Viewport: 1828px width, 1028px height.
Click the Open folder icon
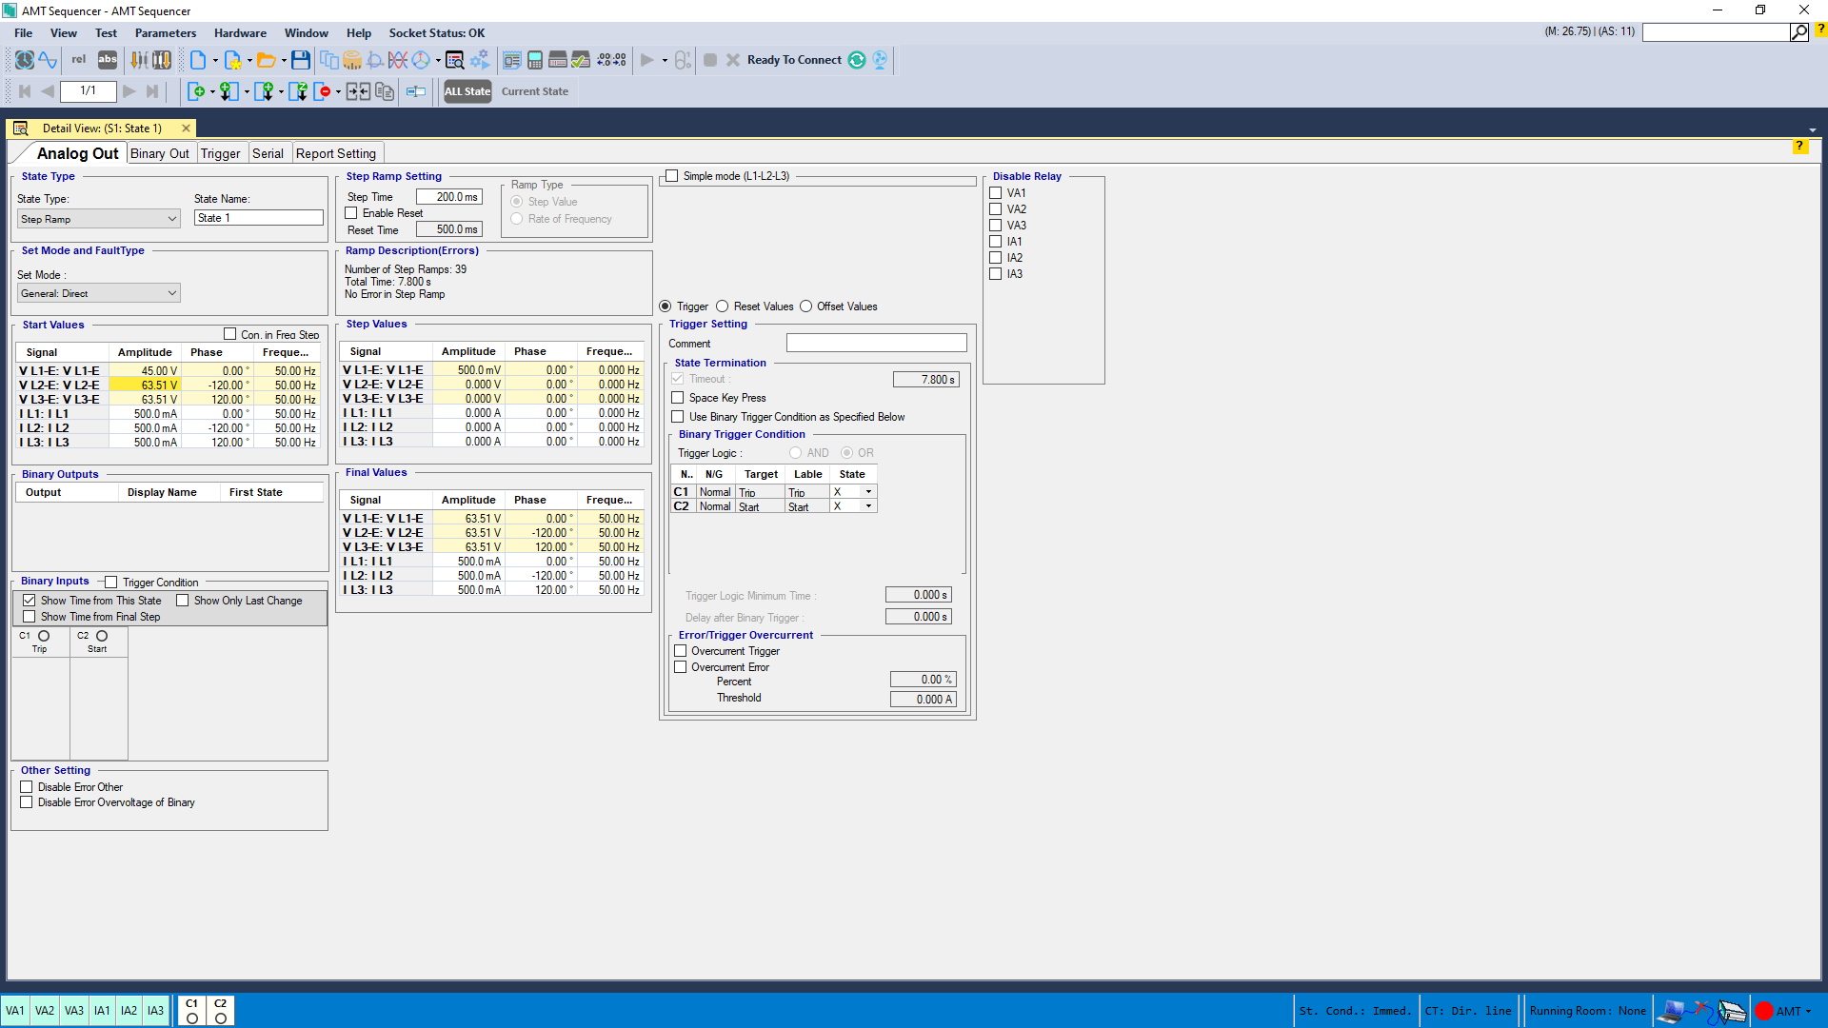(x=266, y=60)
